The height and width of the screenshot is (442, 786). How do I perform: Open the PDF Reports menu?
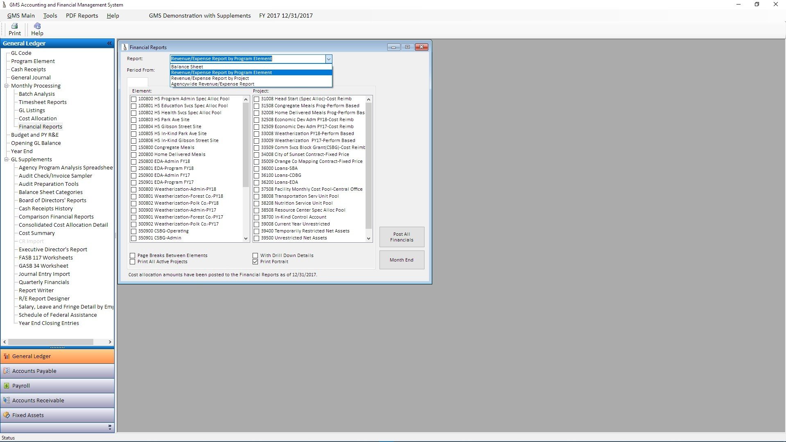(x=82, y=16)
